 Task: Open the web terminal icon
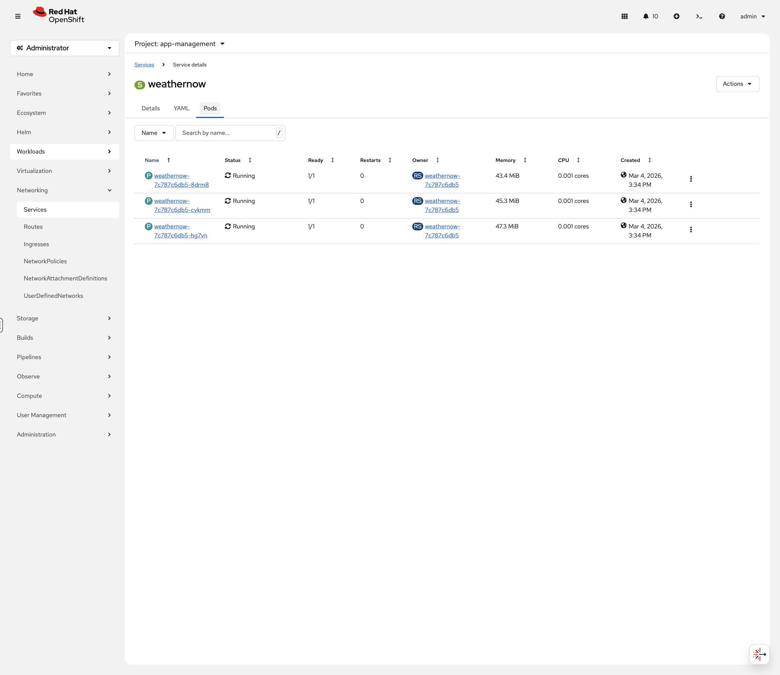699,16
